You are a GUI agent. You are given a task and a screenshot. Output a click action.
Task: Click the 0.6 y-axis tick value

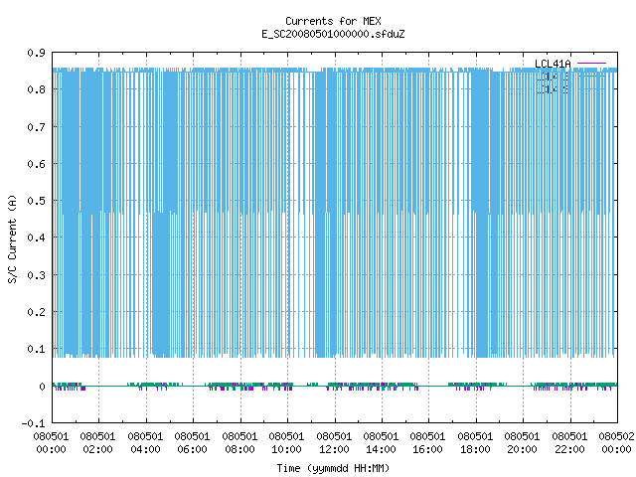point(36,164)
